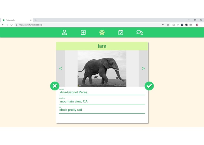Go back in browser history
Image resolution: width=204 pixels, height=145 pixels.
3,25
